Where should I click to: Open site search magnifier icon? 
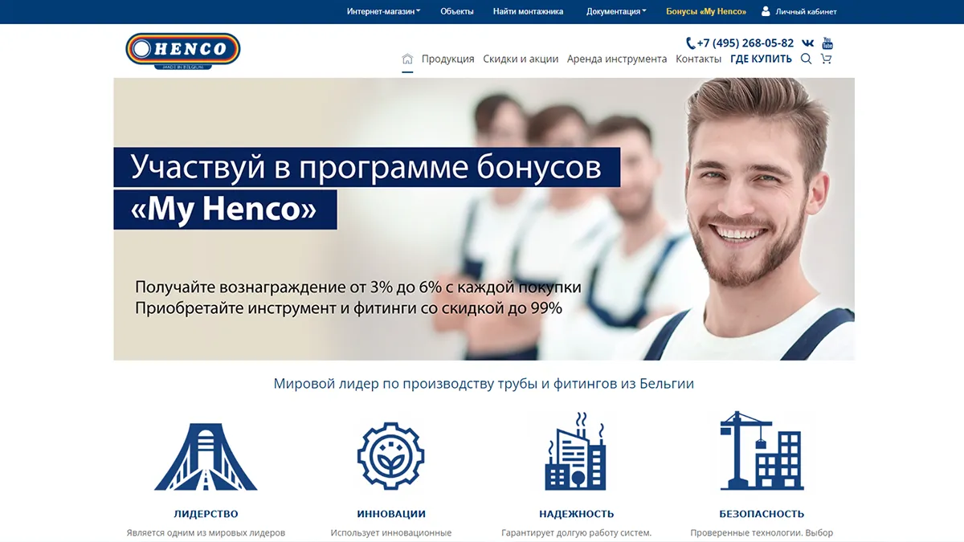coord(807,59)
